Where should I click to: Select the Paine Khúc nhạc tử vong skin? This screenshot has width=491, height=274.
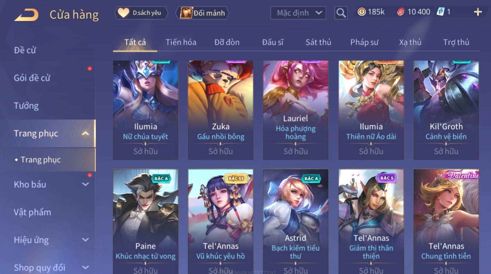tap(145, 221)
